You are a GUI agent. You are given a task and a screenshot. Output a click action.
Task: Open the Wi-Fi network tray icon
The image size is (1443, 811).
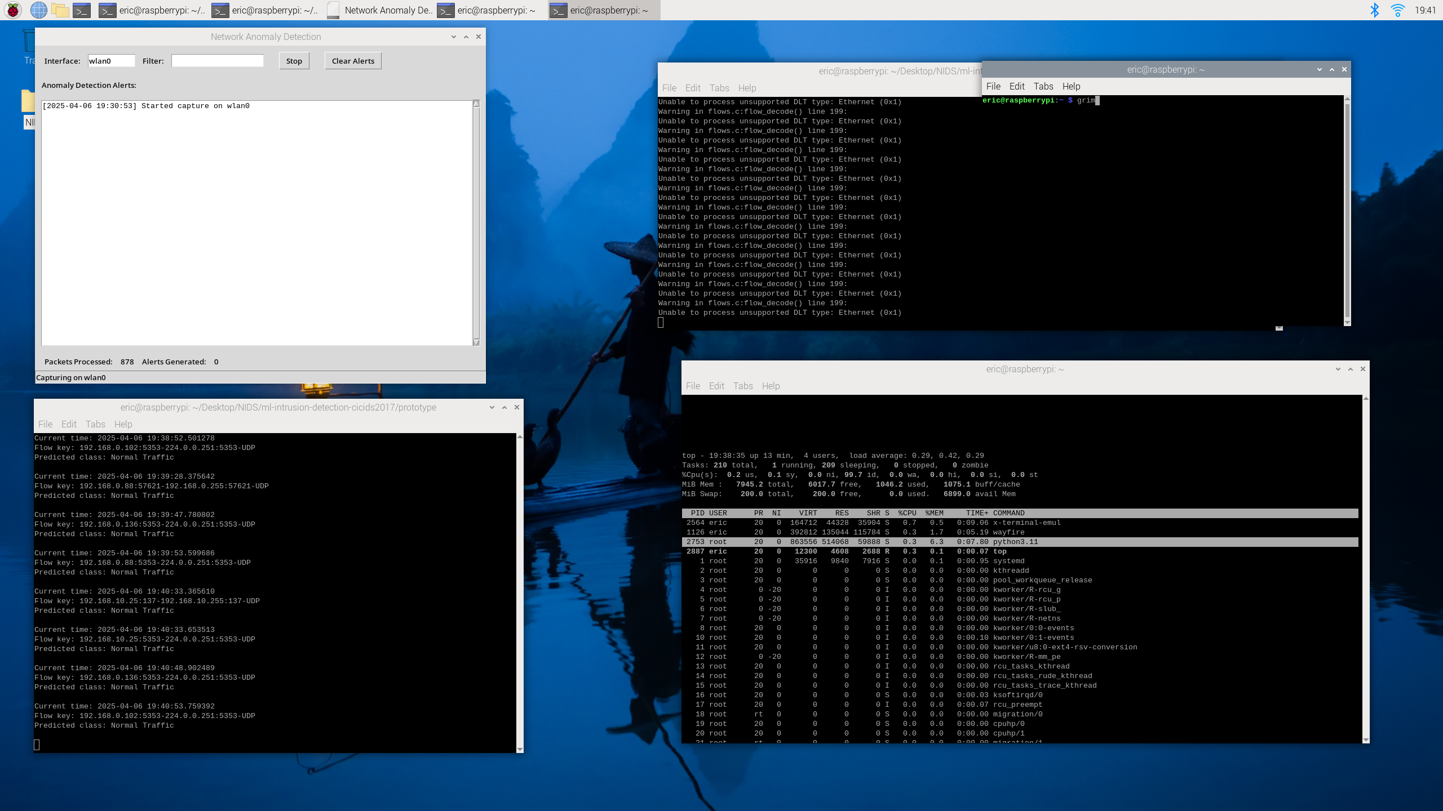[1397, 10]
